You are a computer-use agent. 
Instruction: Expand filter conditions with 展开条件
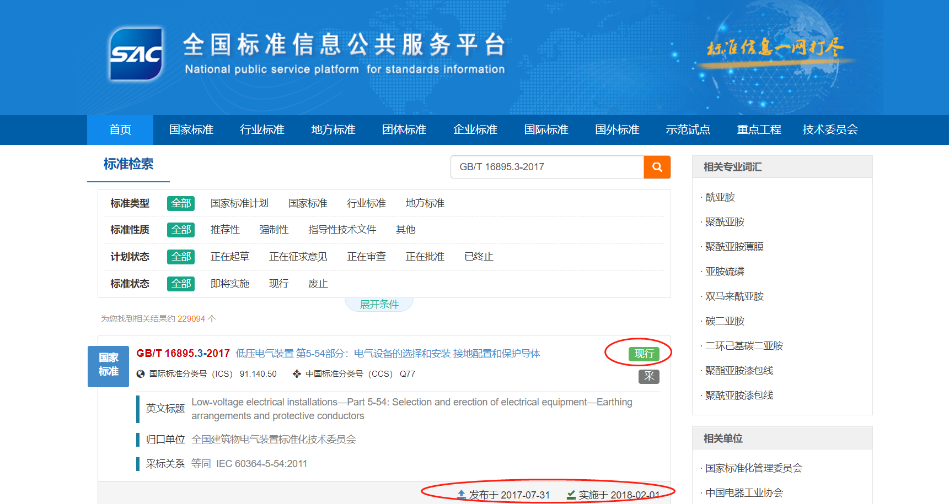tap(379, 305)
